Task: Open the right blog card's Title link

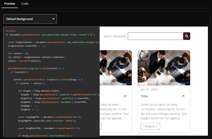Action: coord(145,96)
